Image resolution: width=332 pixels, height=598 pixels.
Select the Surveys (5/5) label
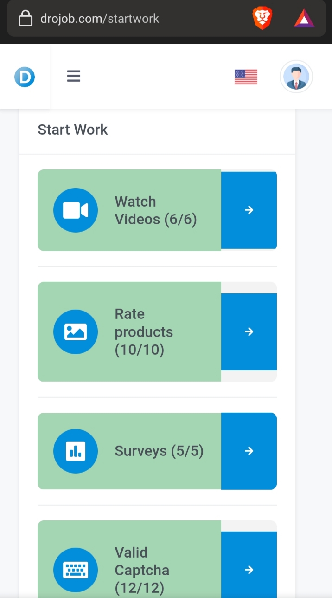(159, 451)
